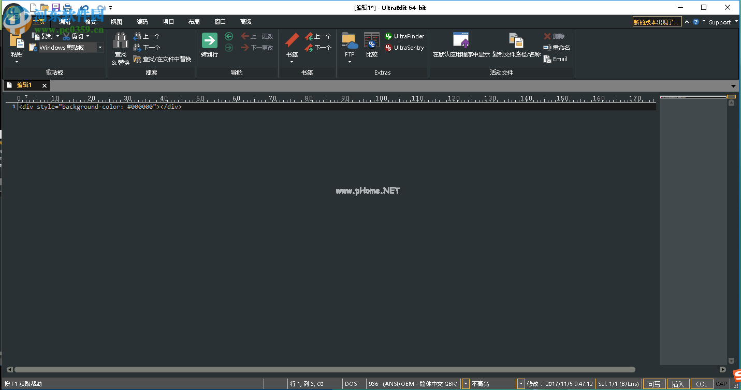Toggle the 插入 insert mode status button
The width and height of the screenshot is (741, 390).
(x=678, y=384)
